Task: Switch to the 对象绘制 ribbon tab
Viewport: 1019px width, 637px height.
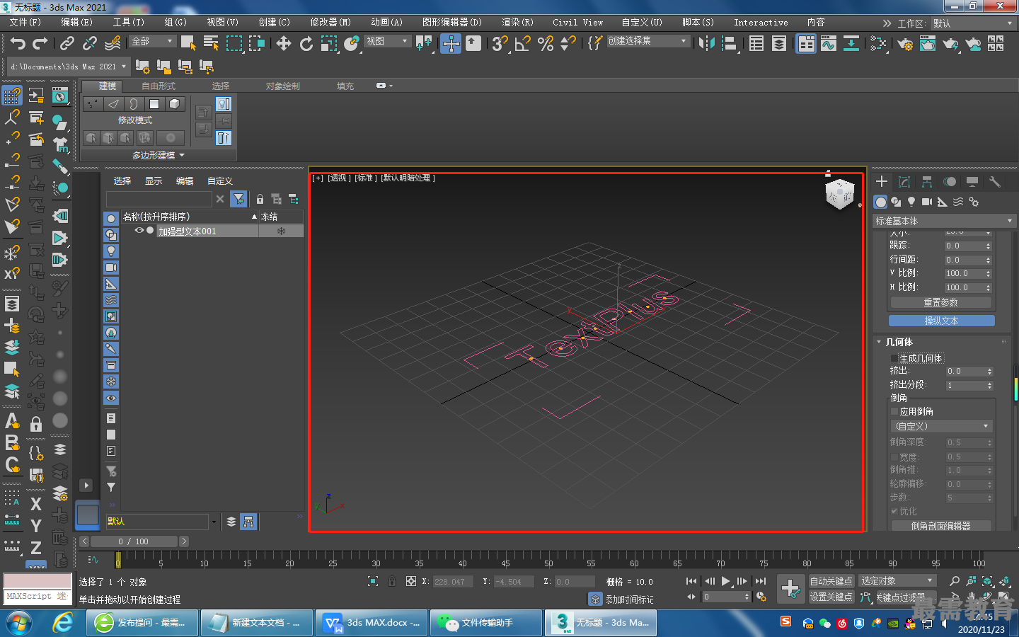Action: (x=283, y=86)
